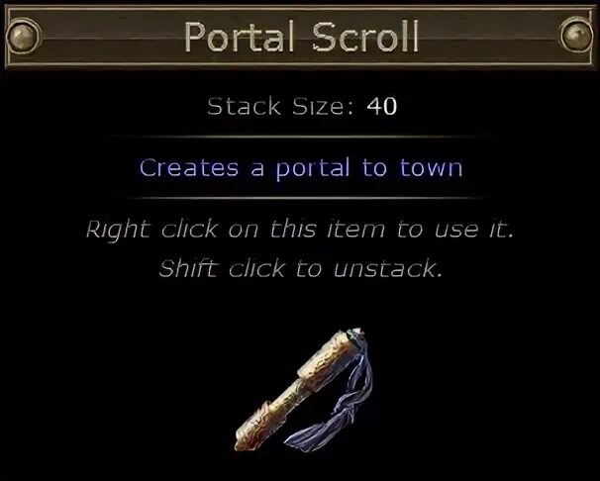Click the stack size number 40

click(381, 106)
